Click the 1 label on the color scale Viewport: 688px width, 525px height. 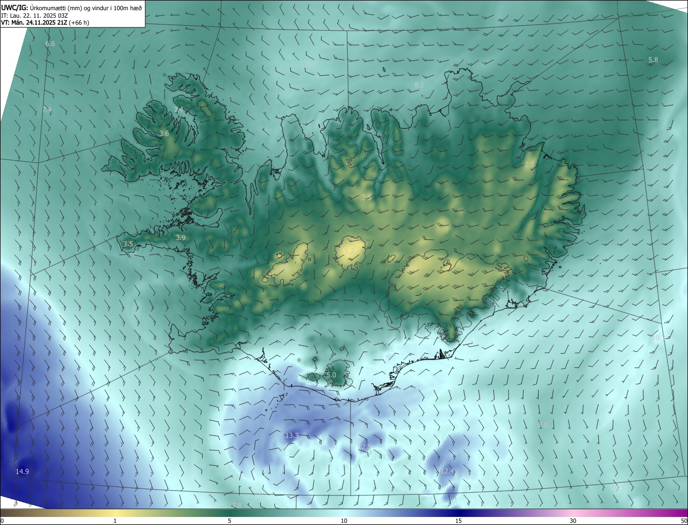115,521
